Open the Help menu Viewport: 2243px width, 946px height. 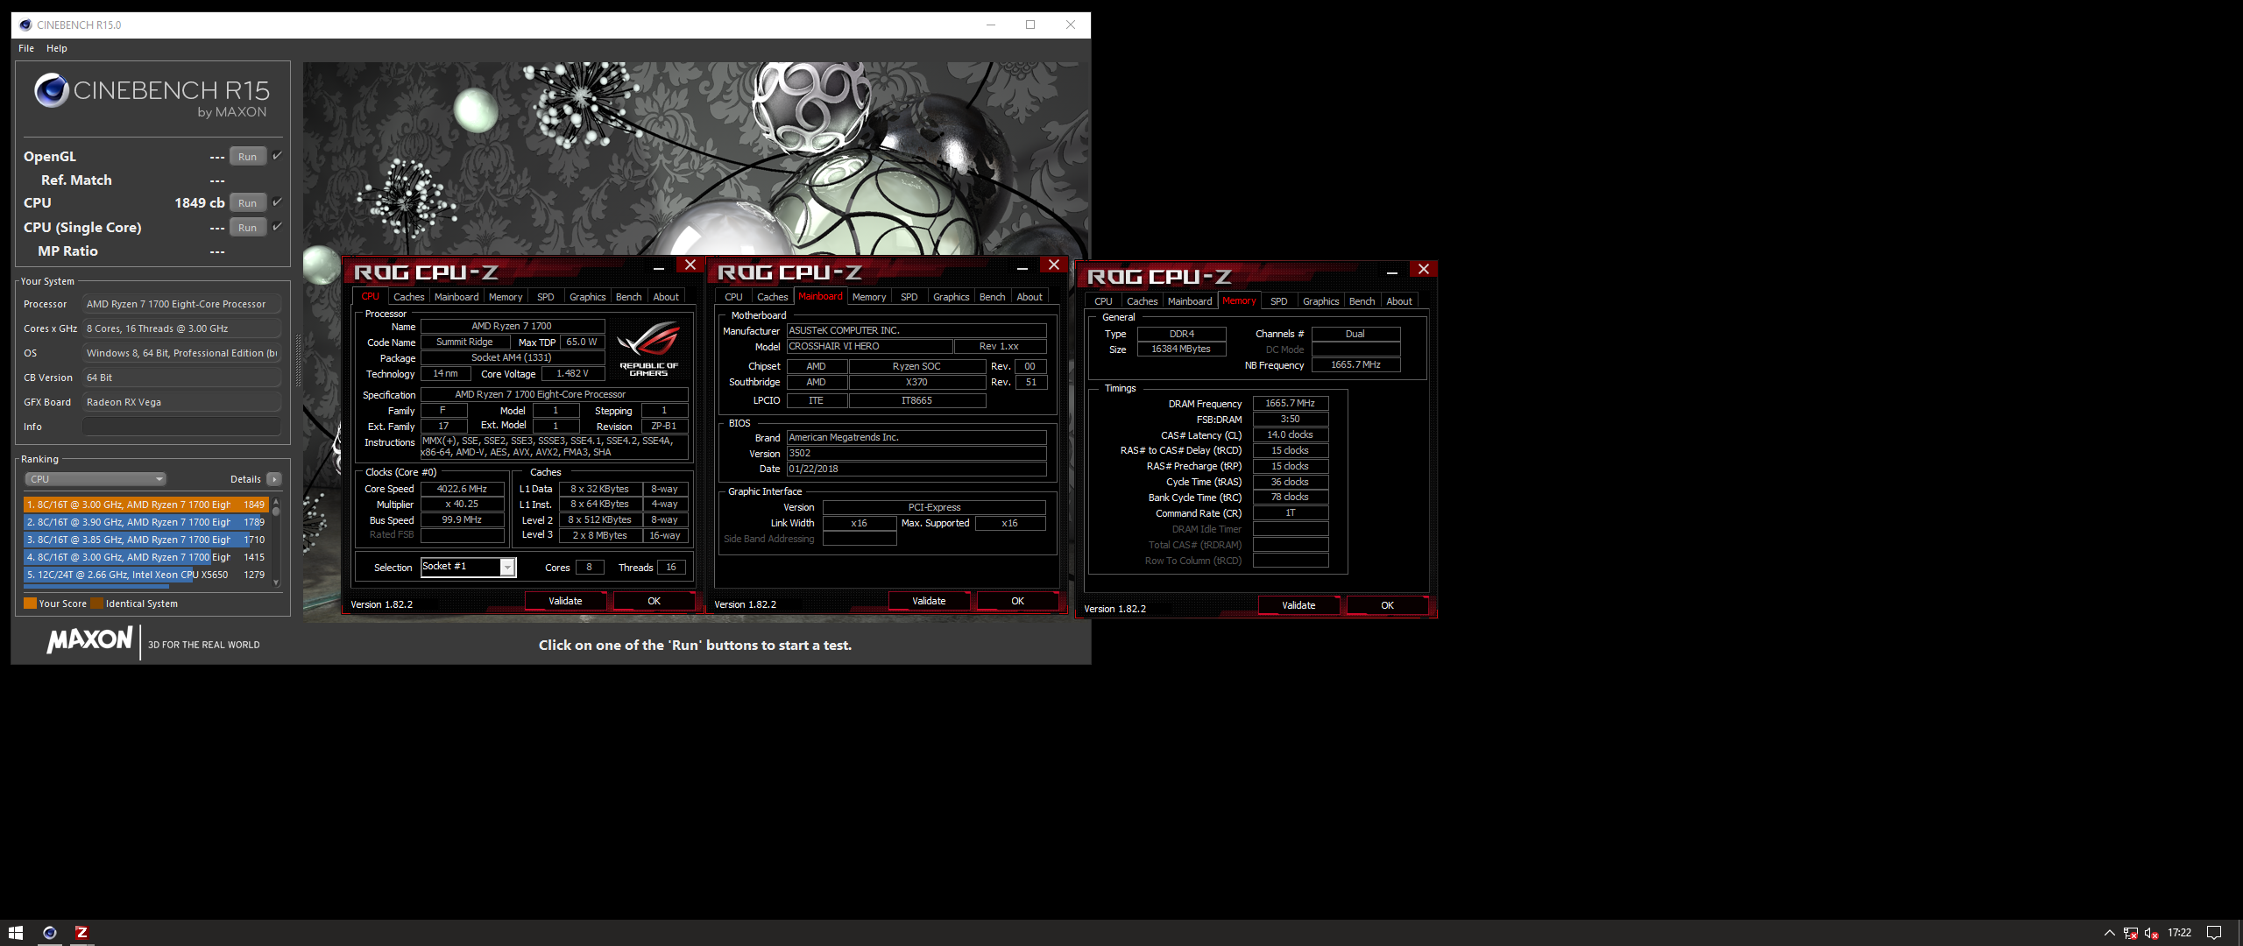point(57,48)
